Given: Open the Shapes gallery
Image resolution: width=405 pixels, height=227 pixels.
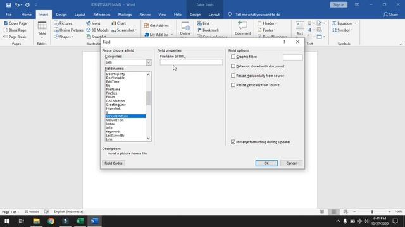Looking at the screenshot, I should pyautogui.click(x=63, y=37).
